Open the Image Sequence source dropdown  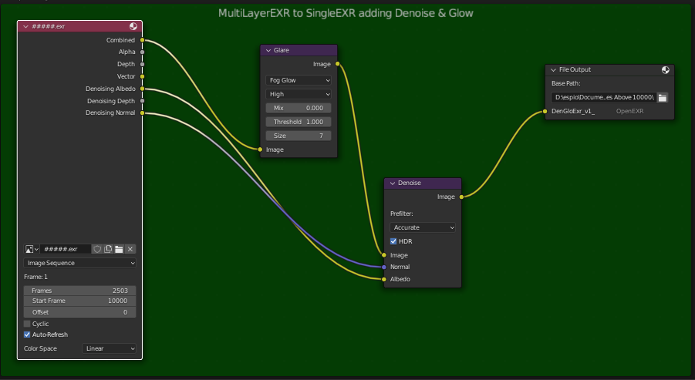point(79,263)
